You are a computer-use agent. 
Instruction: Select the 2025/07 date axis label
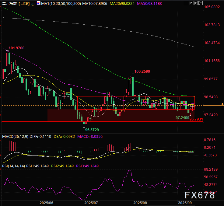click(x=91, y=202)
